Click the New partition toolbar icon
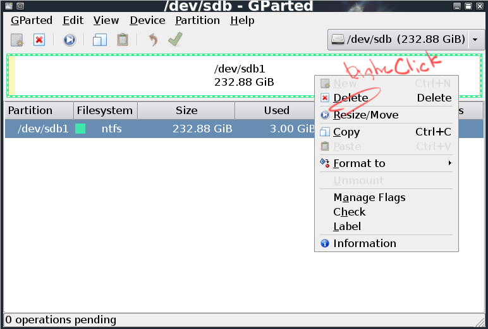Screen dimensions: 488x329 tap(17, 40)
